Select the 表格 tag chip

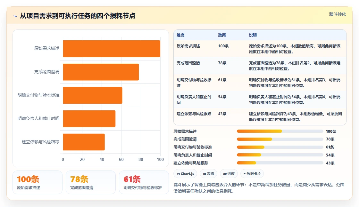click(x=209, y=174)
